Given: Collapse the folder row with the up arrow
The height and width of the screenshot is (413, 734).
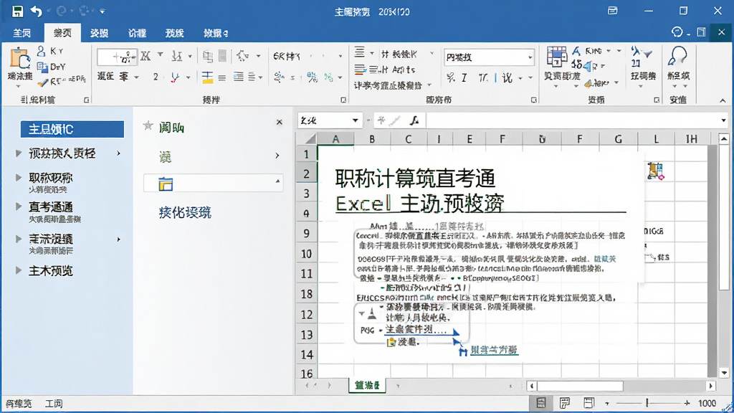Looking at the screenshot, I should click(x=277, y=181).
